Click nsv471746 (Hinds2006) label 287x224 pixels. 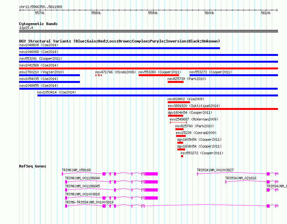pyautogui.click(x=115, y=72)
